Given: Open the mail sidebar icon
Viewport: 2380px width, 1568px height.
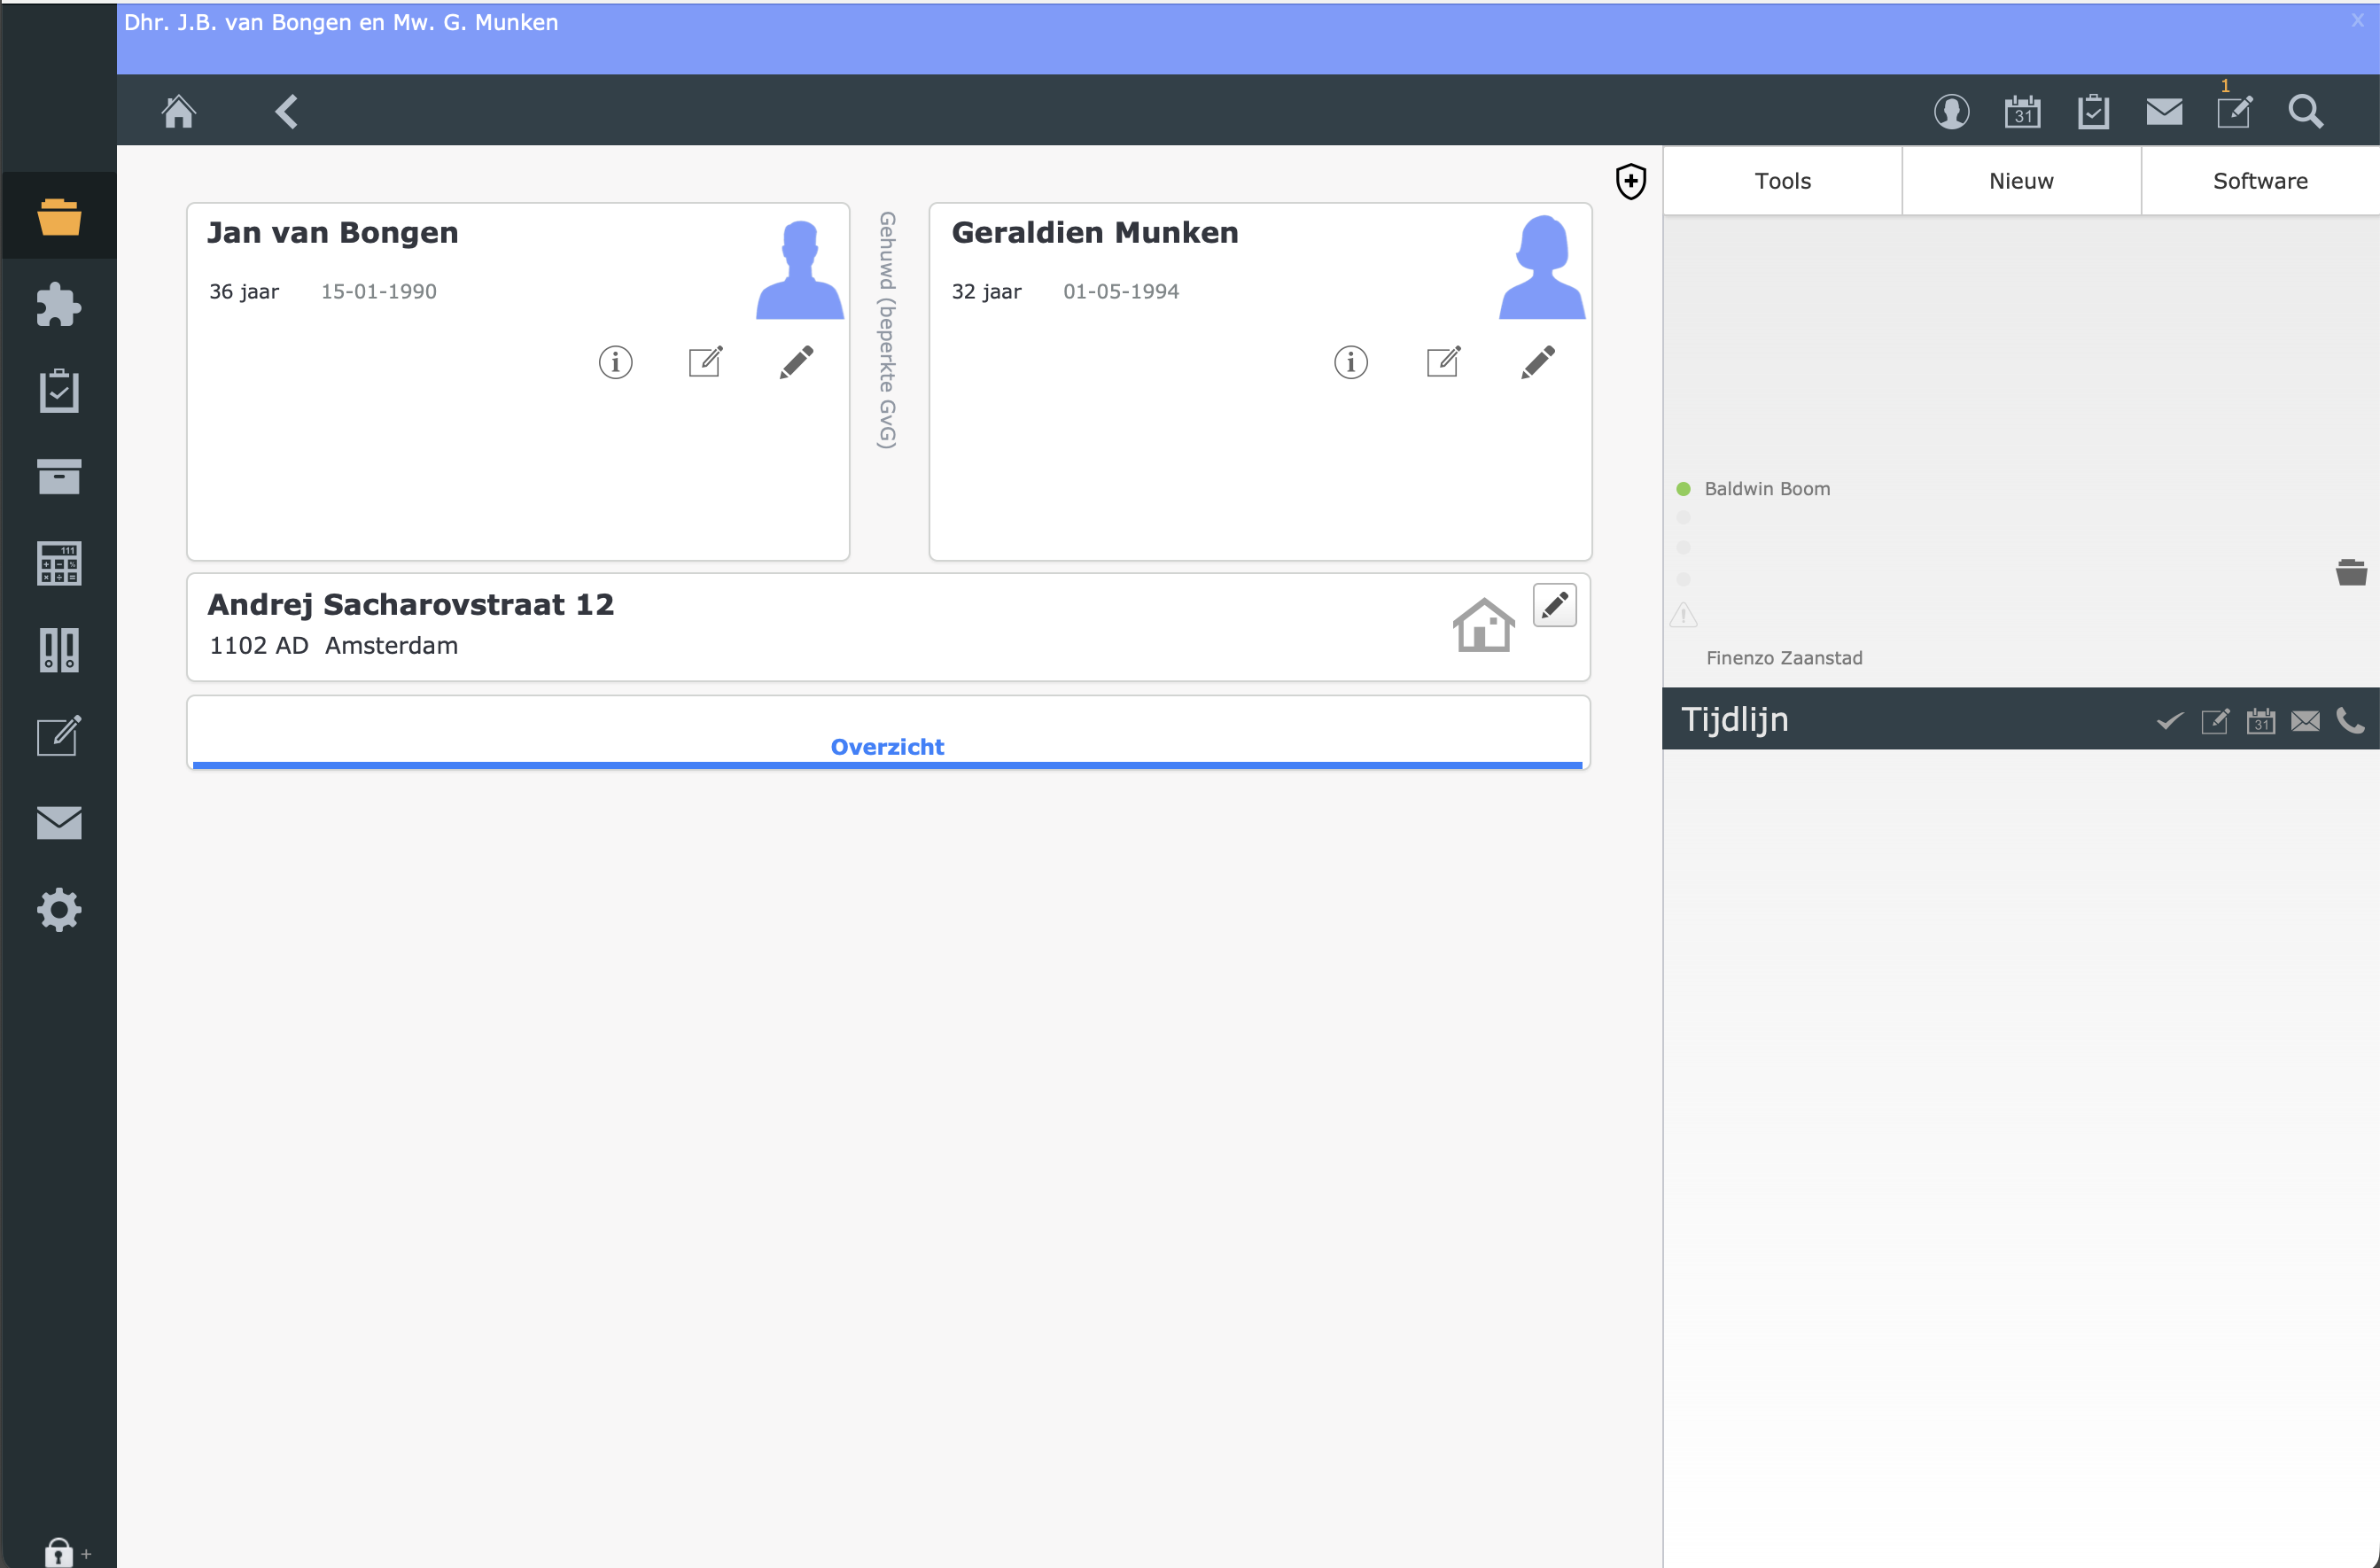Looking at the screenshot, I should click(x=59, y=822).
